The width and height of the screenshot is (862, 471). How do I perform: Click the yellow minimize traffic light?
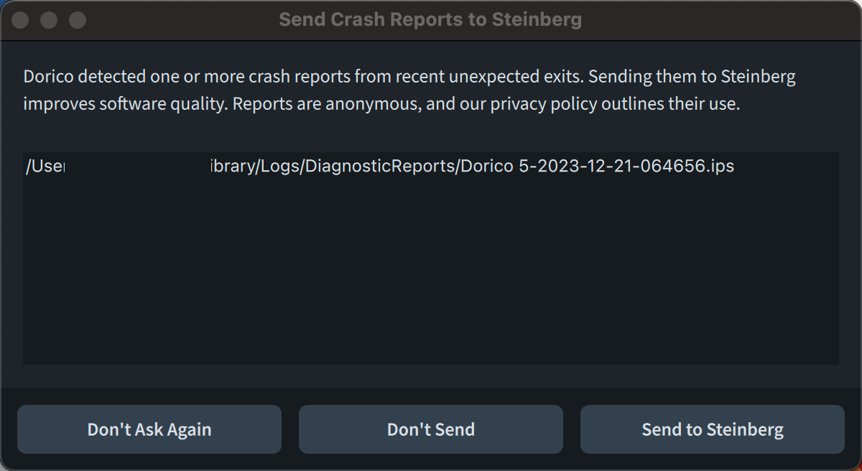pos(48,20)
